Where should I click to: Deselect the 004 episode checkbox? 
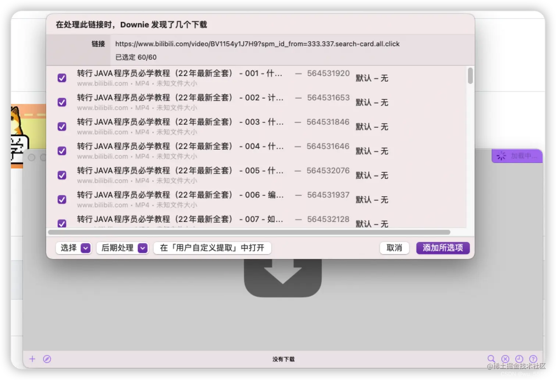(x=62, y=151)
